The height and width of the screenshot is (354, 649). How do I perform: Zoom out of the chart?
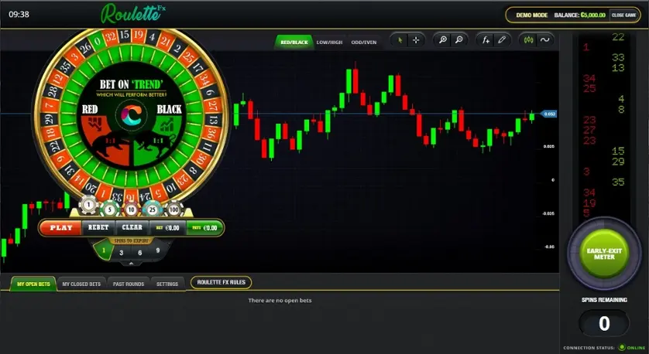(x=458, y=40)
